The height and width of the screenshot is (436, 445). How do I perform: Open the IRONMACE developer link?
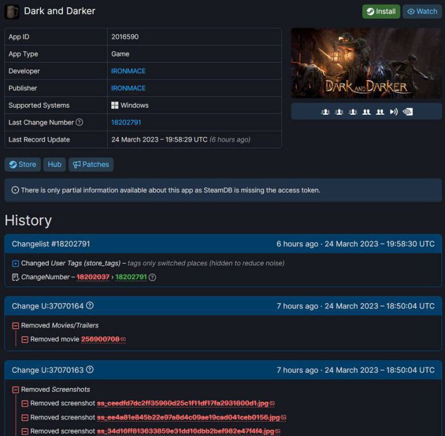coord(128,71)
